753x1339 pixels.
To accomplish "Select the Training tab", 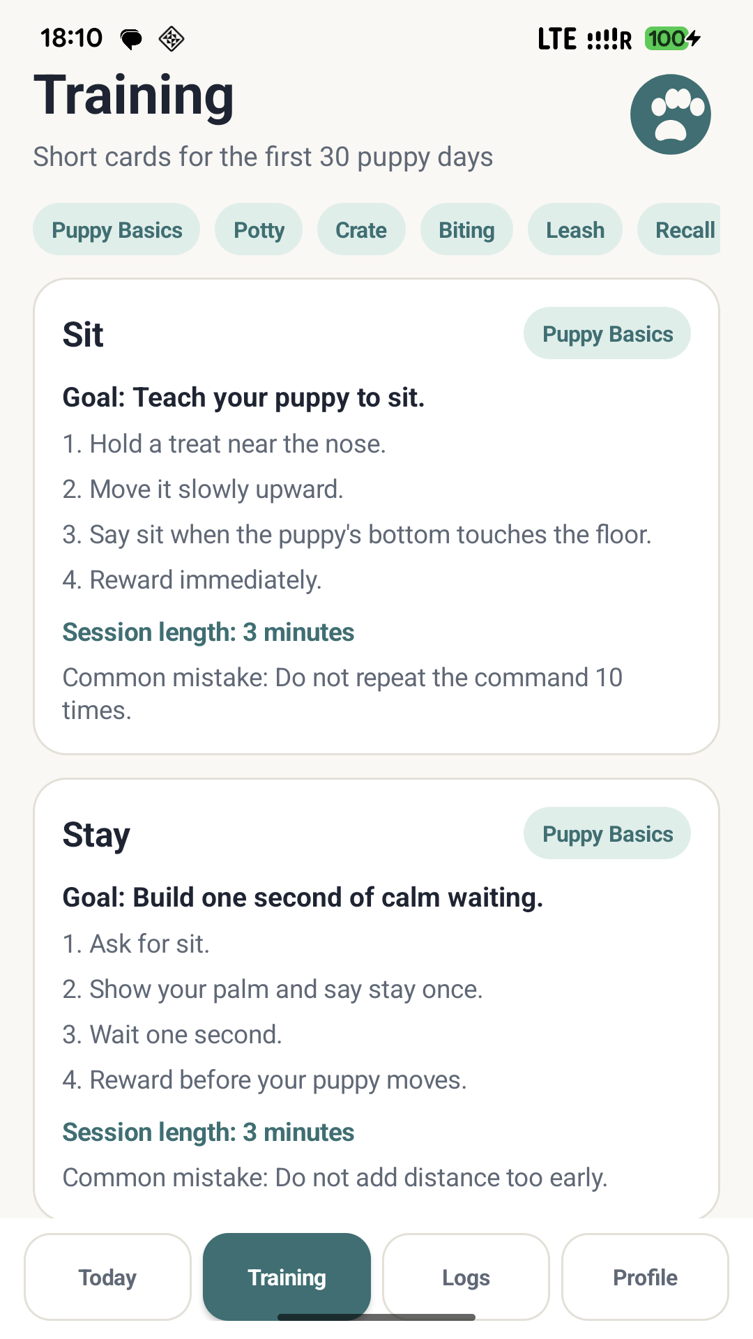I will 287,1277.
